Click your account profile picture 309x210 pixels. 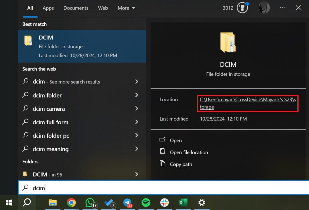(264, 8)
